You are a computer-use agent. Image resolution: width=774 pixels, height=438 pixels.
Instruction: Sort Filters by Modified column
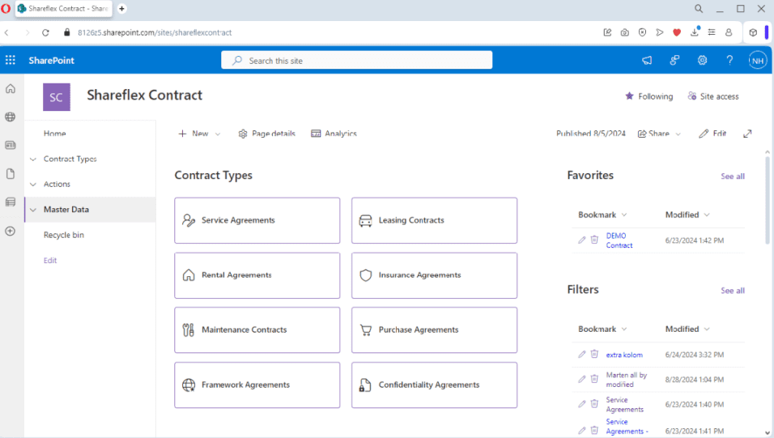point(687,329)
